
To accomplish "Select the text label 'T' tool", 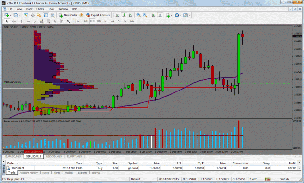I will 62,21.
